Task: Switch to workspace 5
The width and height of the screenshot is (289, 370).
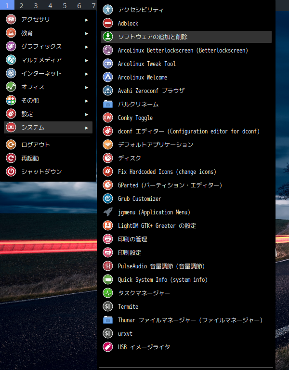Action: 65,5
